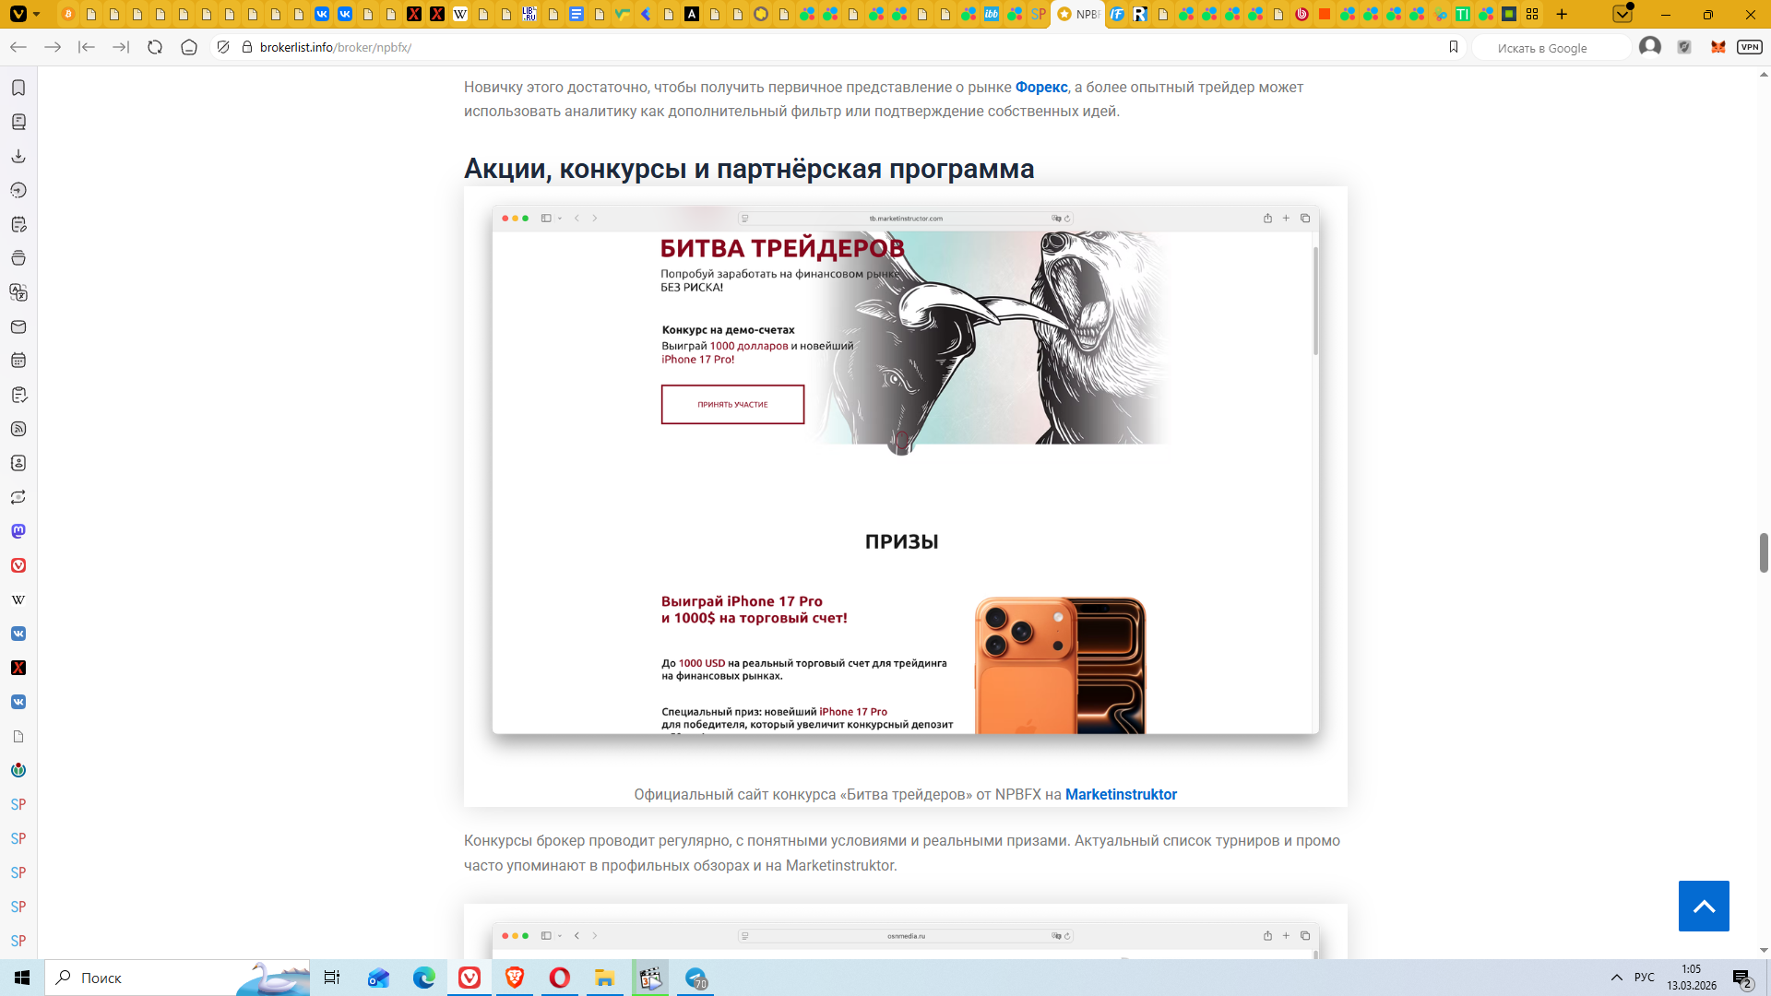Screen dimensions: 1771x996
Task: Follow the Marketinstruktor link in caption
Action: tap(1121, 794)
